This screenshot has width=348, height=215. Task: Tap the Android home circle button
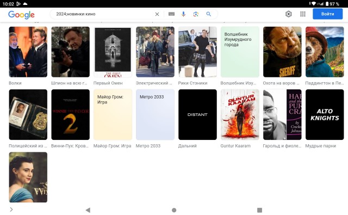[x=174, y=210]
